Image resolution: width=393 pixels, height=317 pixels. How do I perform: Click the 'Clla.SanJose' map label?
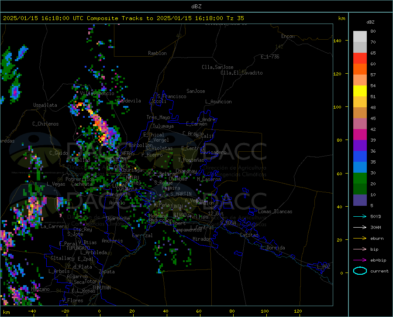[217, 67]
